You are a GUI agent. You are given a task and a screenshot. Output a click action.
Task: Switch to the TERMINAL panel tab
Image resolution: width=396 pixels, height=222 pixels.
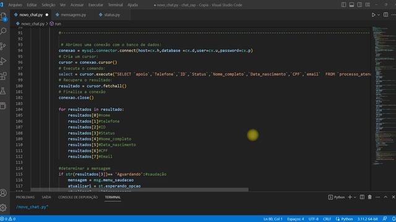[x=113, y=197]
